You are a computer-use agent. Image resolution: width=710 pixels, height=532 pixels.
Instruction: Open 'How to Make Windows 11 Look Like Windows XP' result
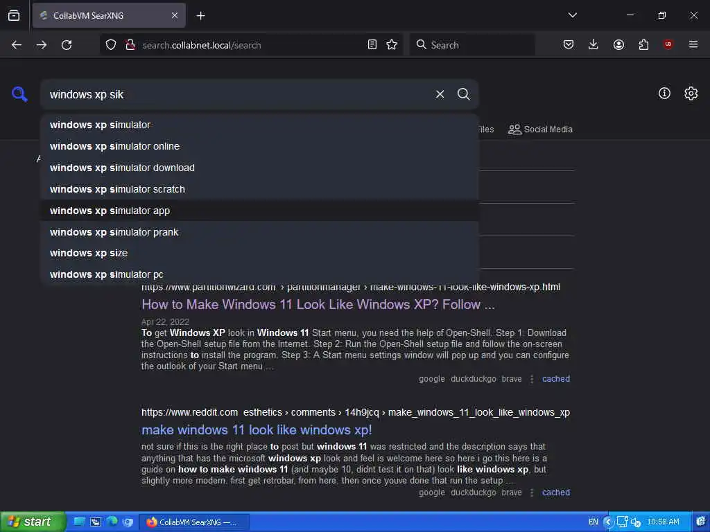point(318,305)
